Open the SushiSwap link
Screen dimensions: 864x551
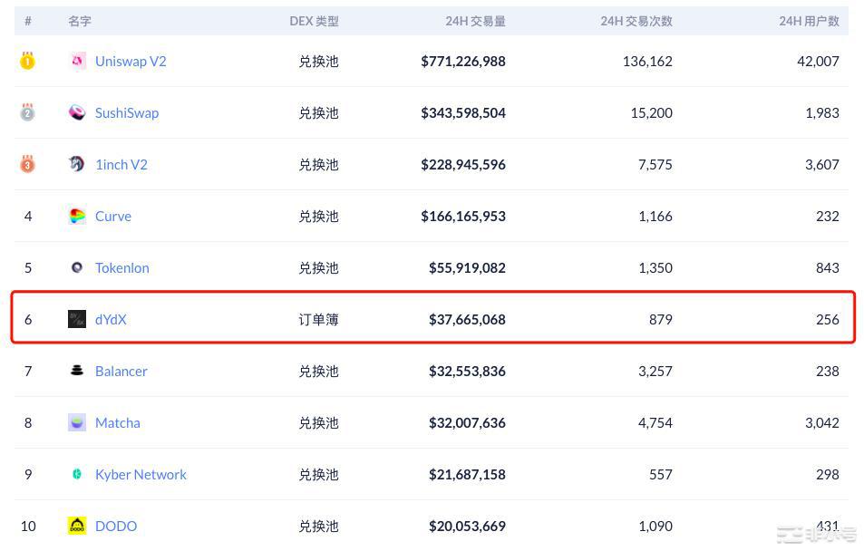tap(127, 112)
